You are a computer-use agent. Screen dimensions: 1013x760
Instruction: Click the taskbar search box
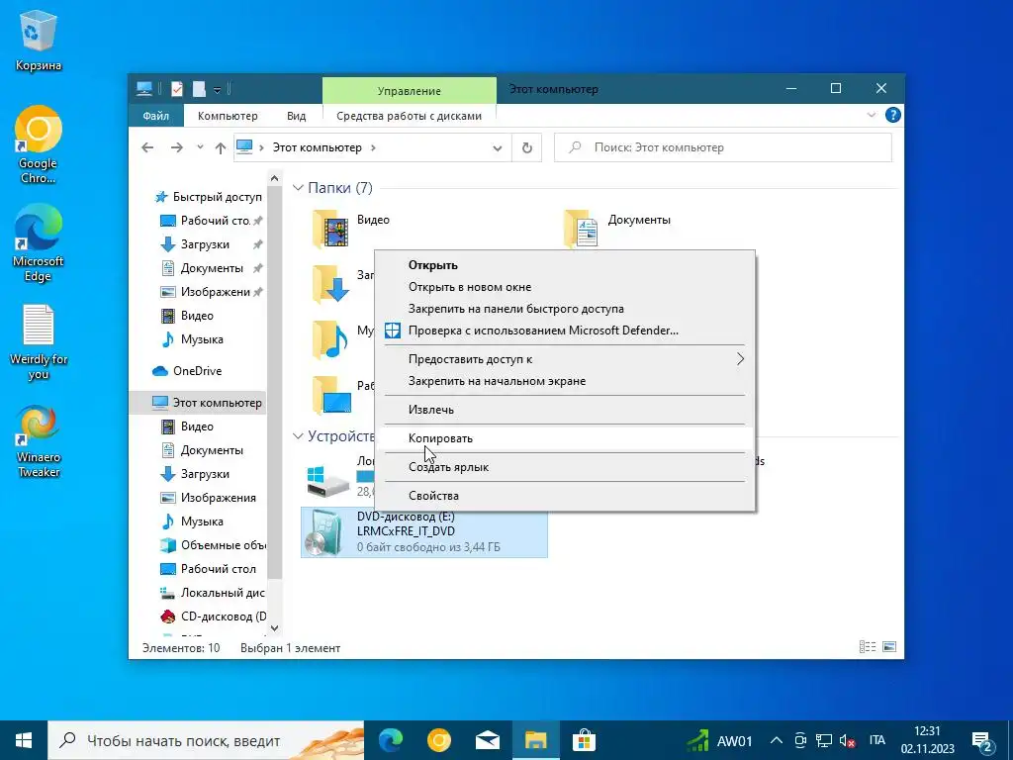[x=206, y=740]
